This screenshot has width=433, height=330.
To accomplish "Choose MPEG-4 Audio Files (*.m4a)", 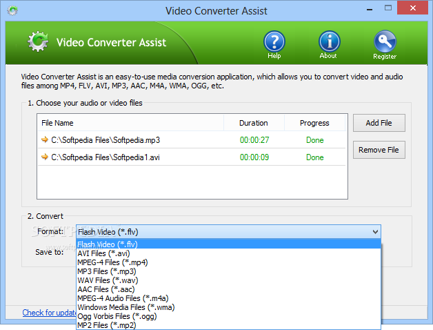I will pos(228,298).
